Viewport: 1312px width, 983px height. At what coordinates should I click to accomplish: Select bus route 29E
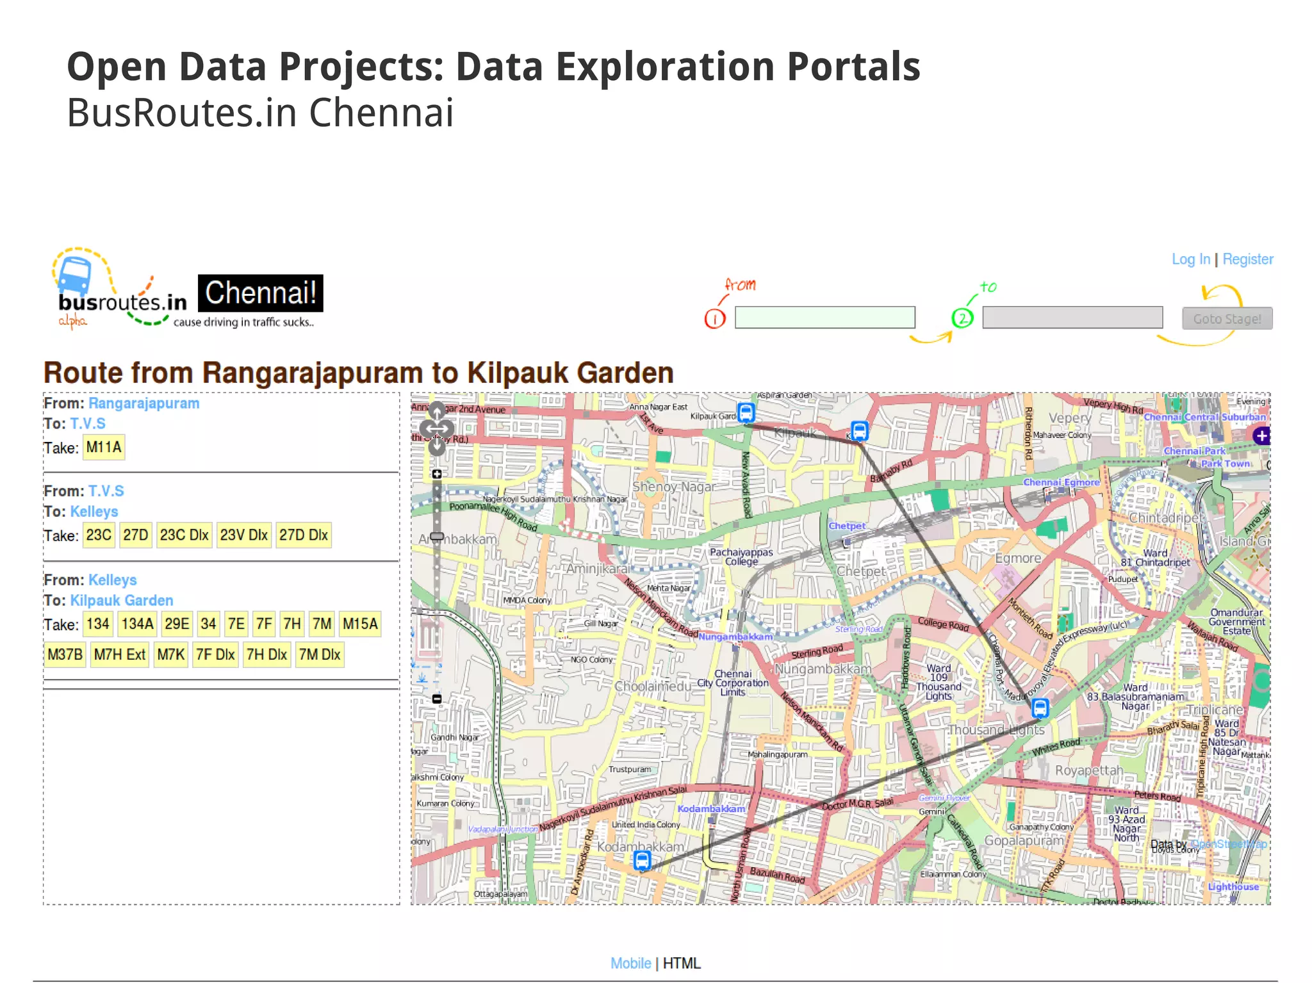coord(177,624)
